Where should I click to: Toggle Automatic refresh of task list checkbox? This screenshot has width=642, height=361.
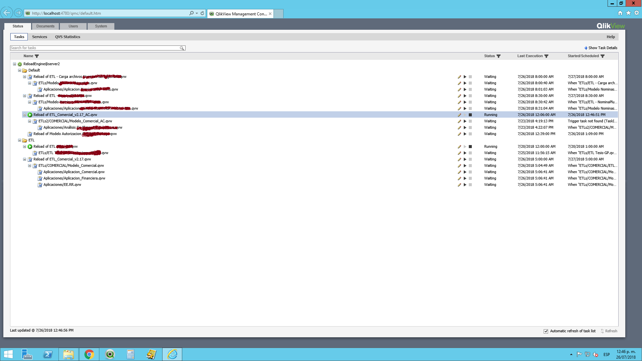point(546,331)
